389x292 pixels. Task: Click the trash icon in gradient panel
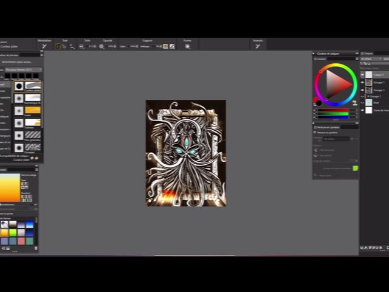pos(36,248)
